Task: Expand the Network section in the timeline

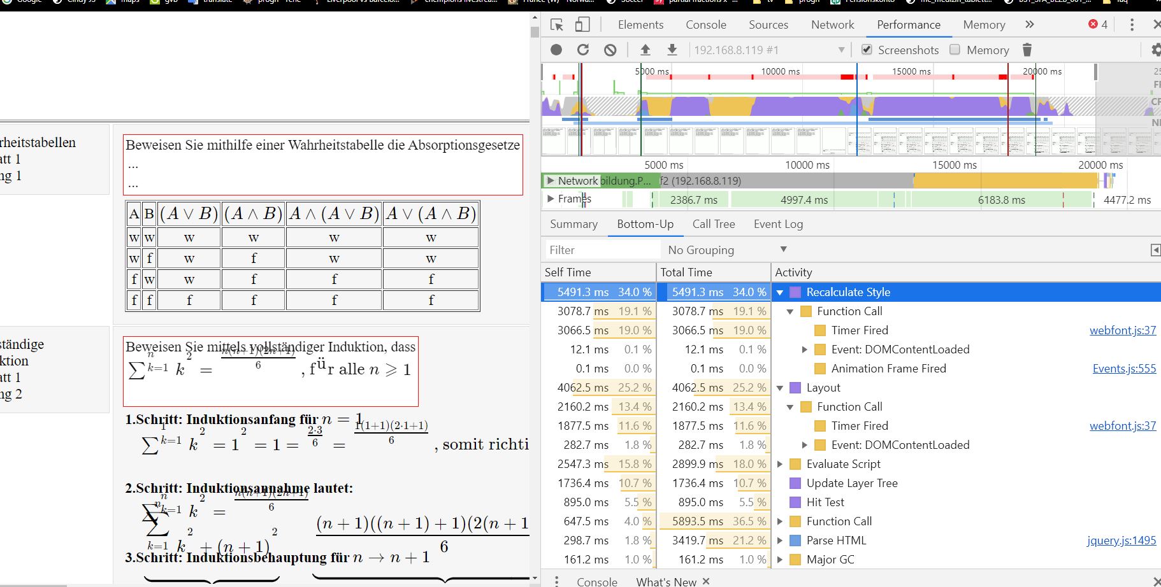Action: (x=551, y=180)
